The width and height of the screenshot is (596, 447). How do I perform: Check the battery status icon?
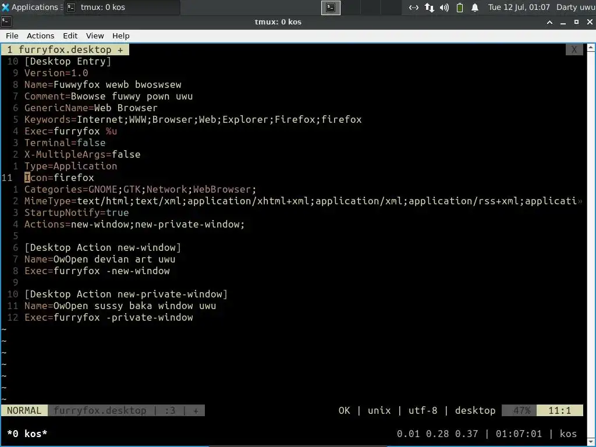pos(460,7)
